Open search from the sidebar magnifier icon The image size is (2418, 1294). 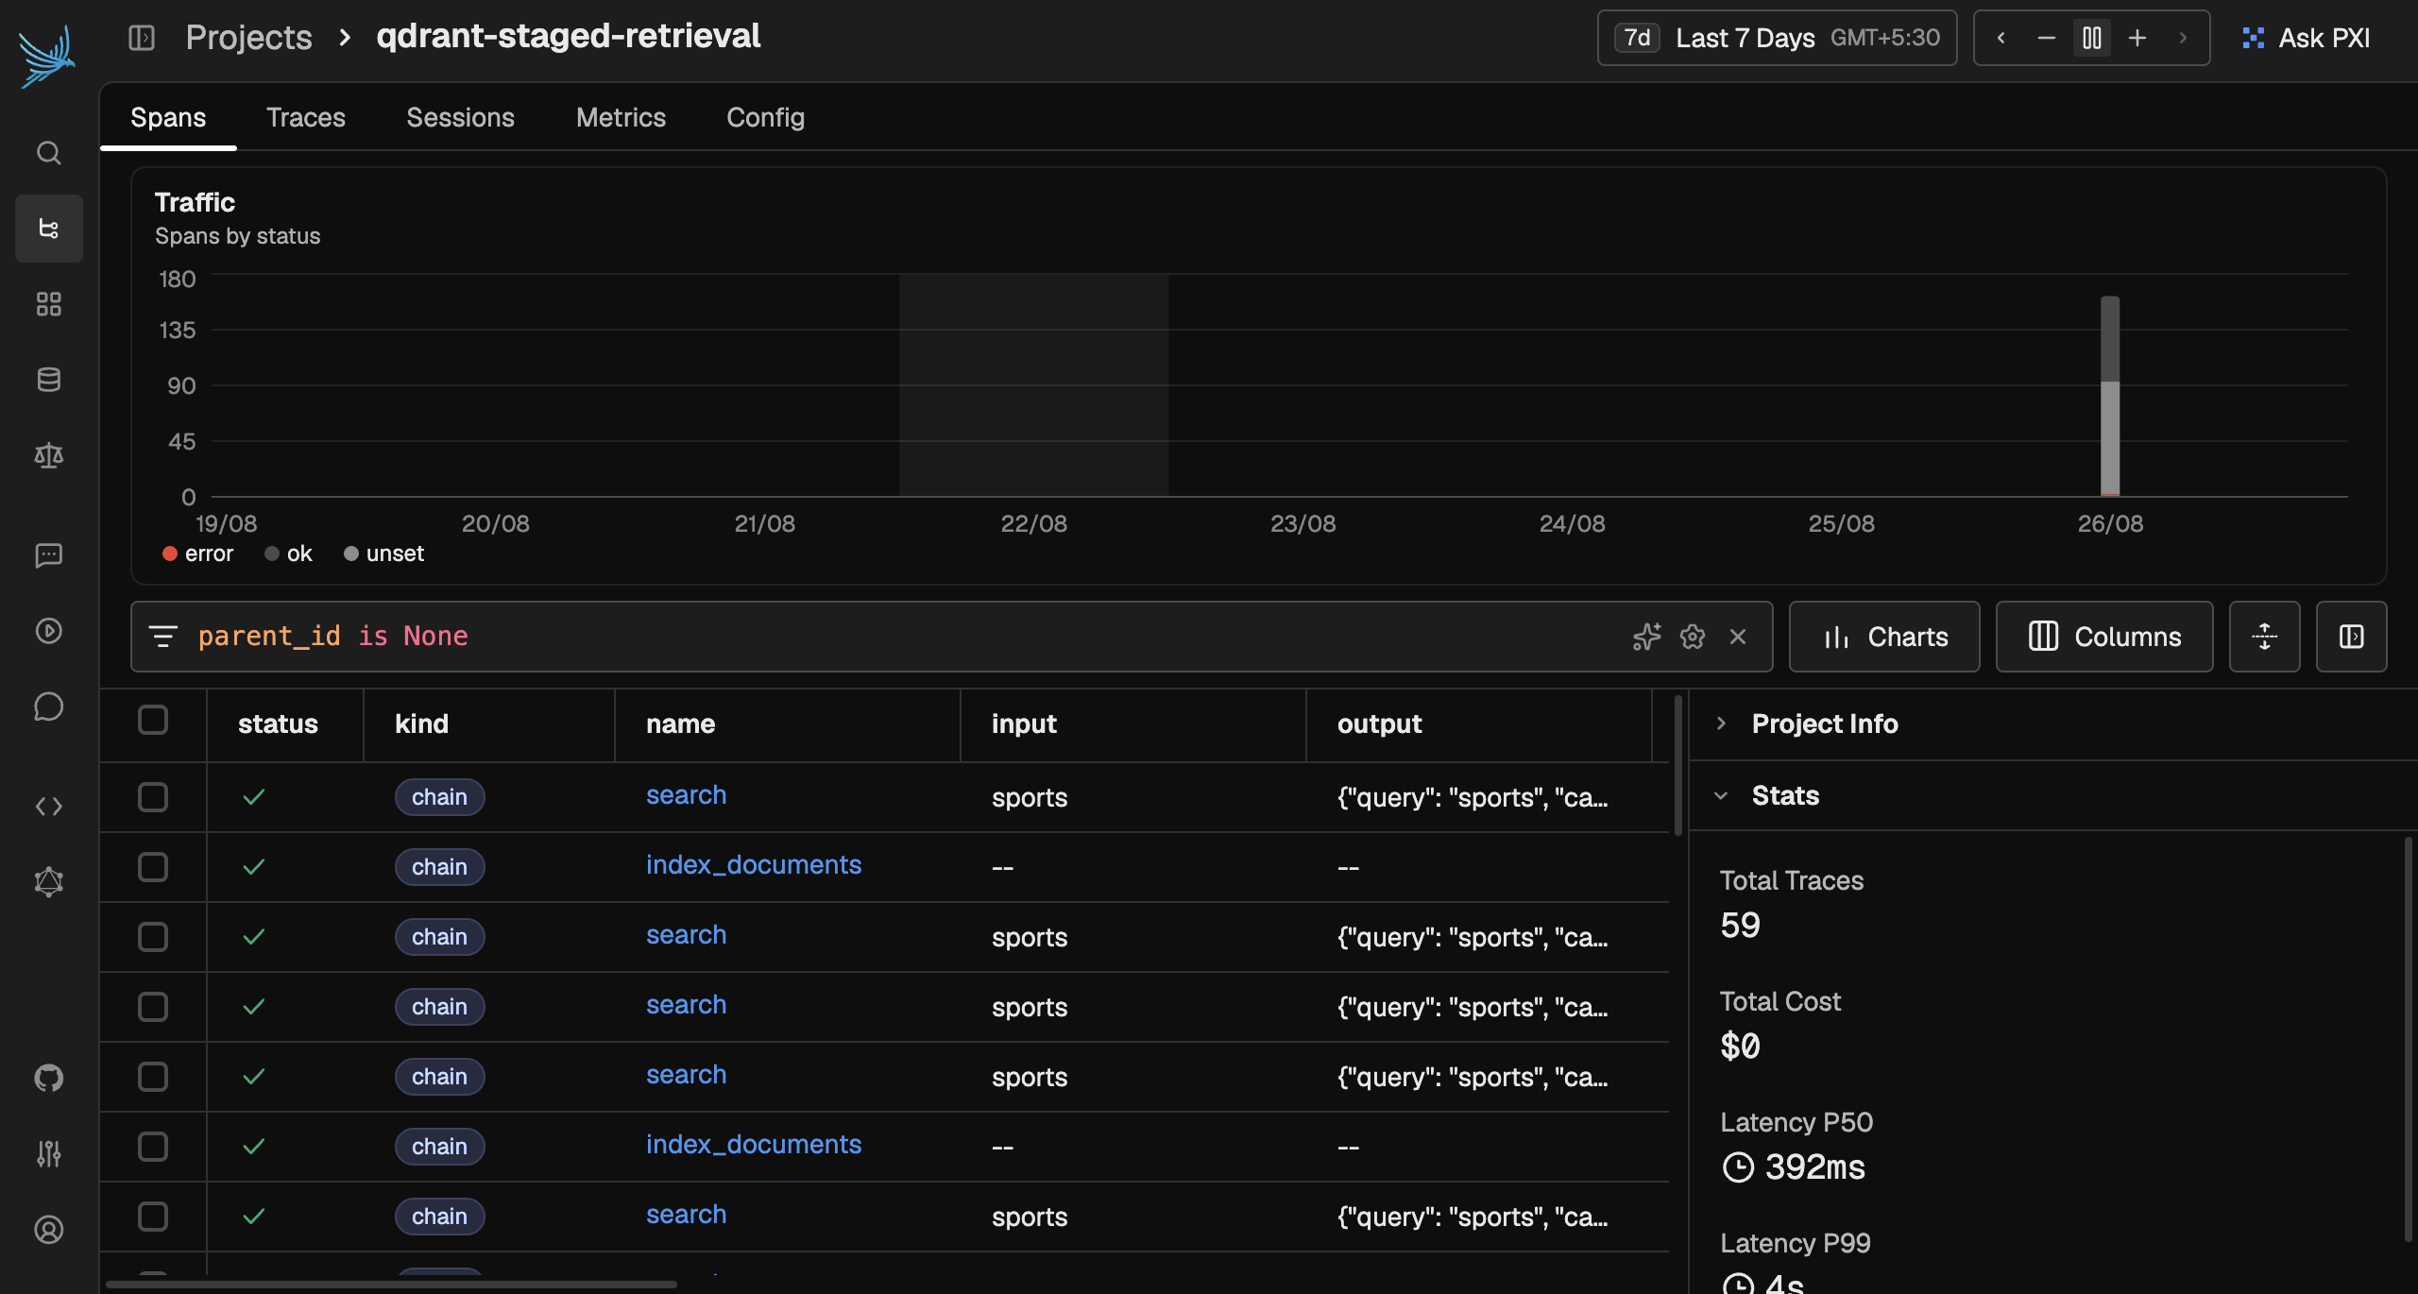(48, 153)
